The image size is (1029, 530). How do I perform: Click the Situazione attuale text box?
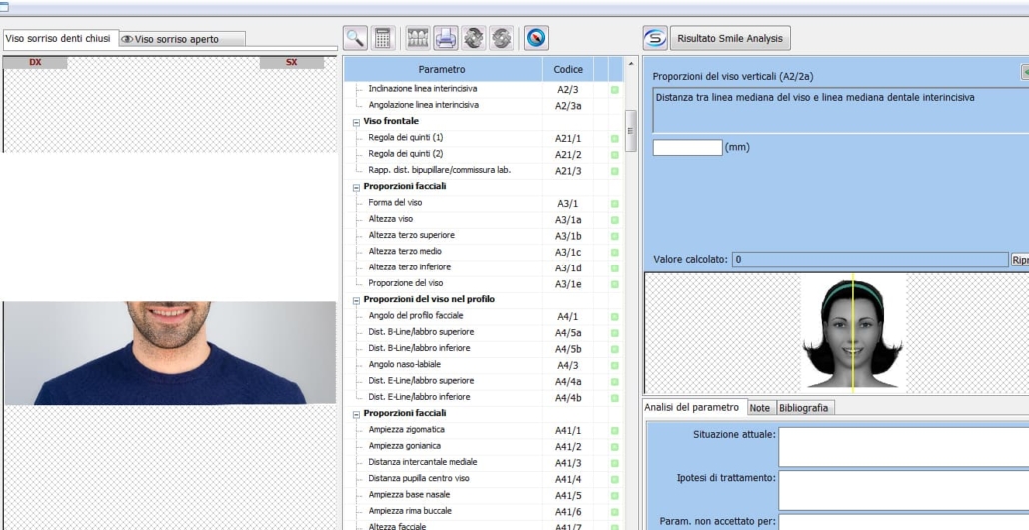904,446
